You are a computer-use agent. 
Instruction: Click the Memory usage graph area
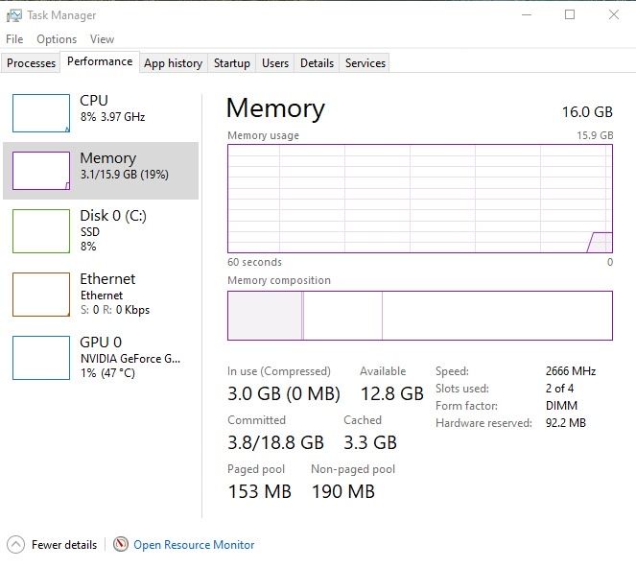(419, 199)
